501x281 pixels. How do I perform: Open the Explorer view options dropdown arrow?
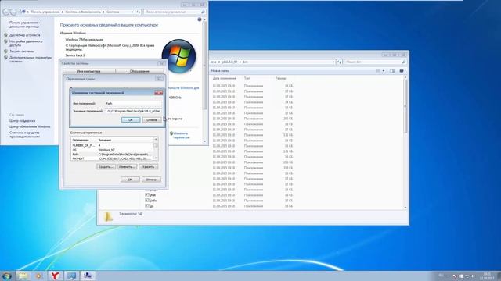[x=384, y=71]
